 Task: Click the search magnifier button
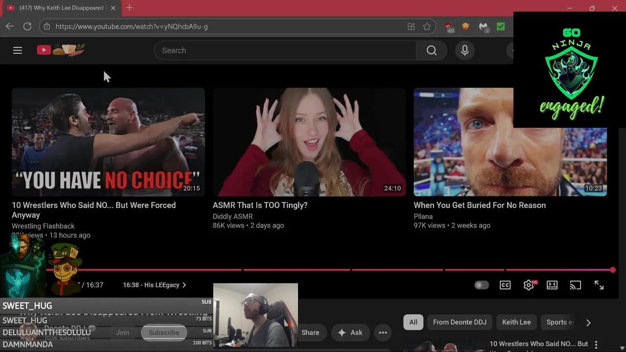click(431, 50)
